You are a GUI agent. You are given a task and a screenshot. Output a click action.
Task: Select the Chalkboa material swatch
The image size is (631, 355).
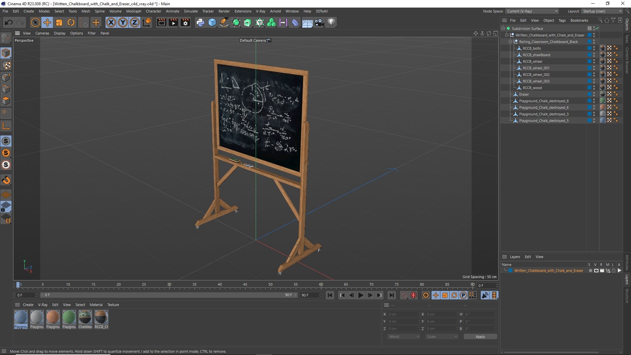click(85, 319)
